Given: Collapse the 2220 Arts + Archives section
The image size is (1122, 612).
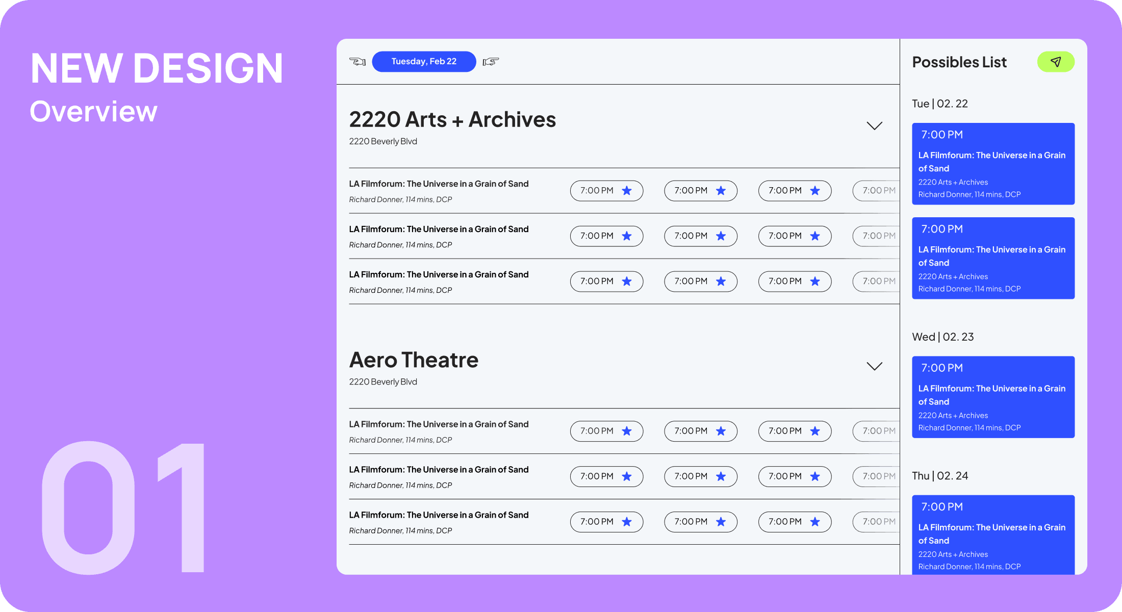Looking at the screenshot, I should (874, 126).
